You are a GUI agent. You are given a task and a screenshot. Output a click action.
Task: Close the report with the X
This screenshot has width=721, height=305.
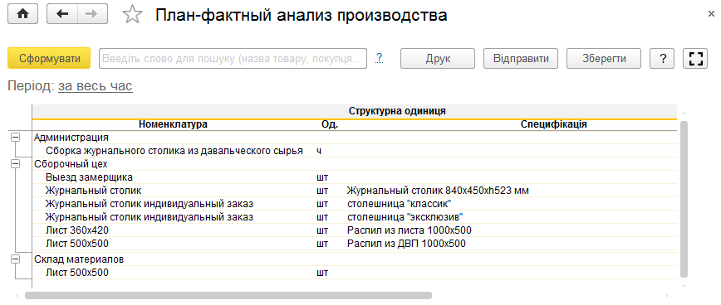point(711,14)
